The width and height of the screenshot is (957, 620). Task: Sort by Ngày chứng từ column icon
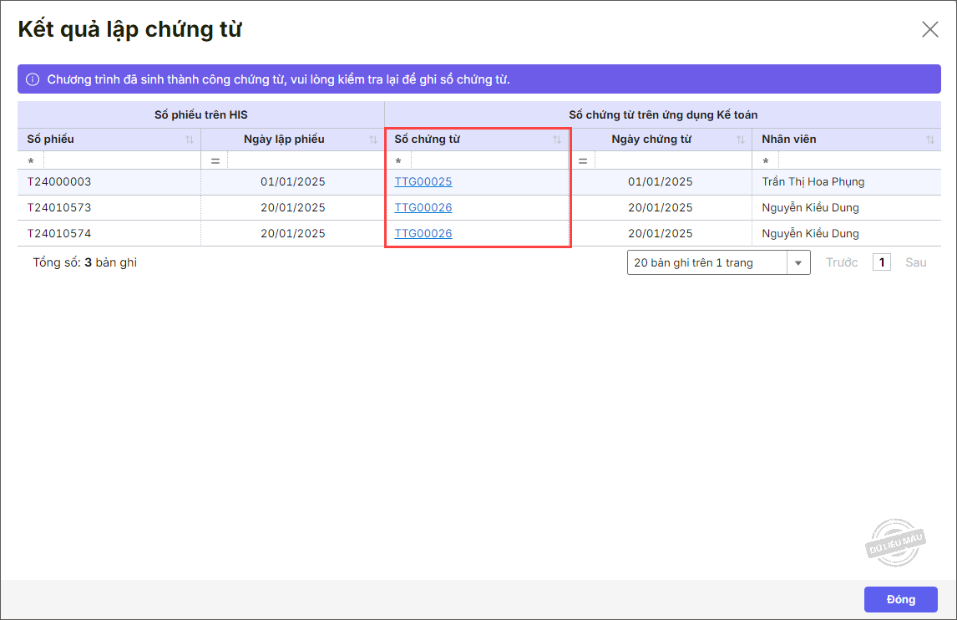point(741,140)
